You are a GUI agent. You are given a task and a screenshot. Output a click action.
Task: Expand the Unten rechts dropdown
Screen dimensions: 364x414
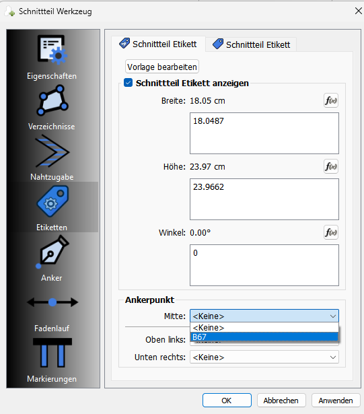coord(264,357)
